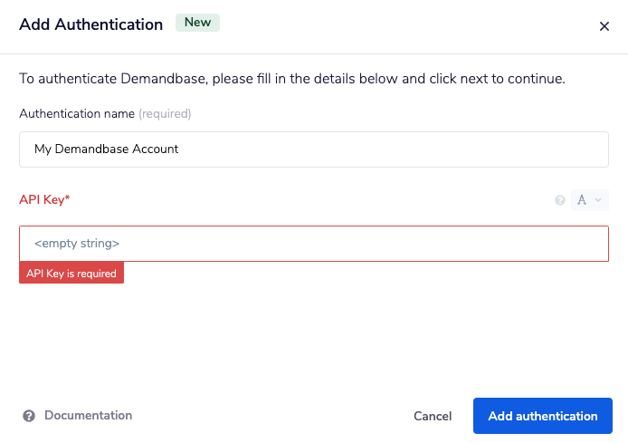Click the green New badge
The height and width of the screenshot is (443, 628).
pyautogui.click(x=197, y=23)
